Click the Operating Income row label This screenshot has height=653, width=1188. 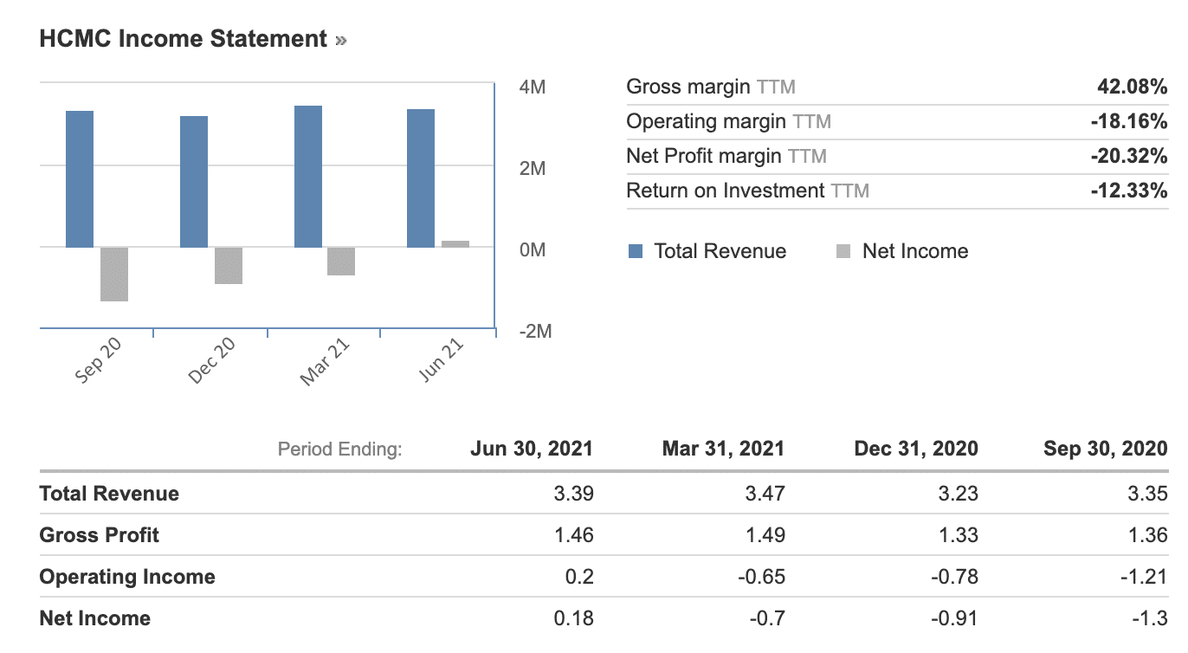point(127,577)
